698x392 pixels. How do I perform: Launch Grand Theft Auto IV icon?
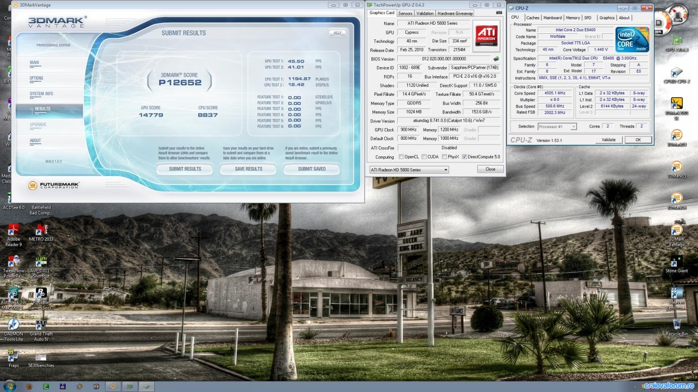click(x=41, y=329)
